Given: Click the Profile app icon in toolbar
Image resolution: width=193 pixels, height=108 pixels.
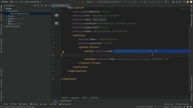Looking at the screenshot, I should point(141,2).
